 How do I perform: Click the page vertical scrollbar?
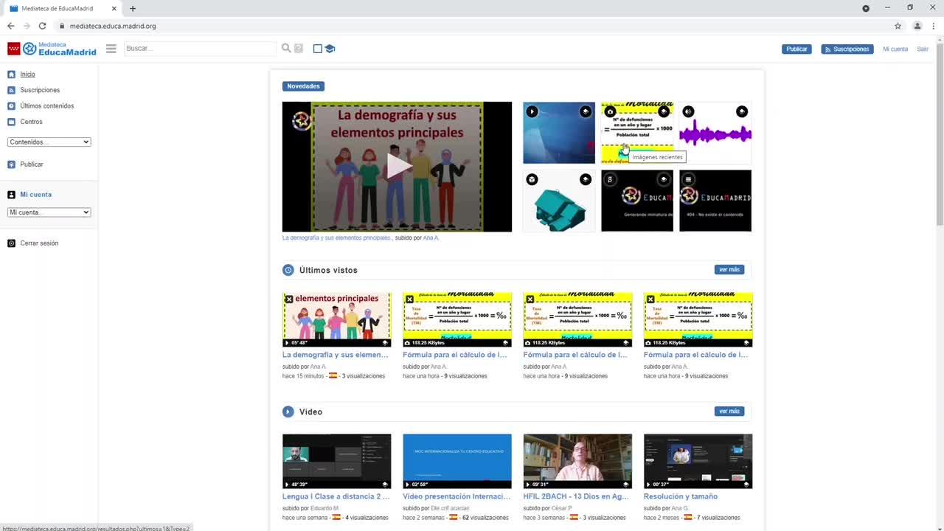(x=939, y=133)
